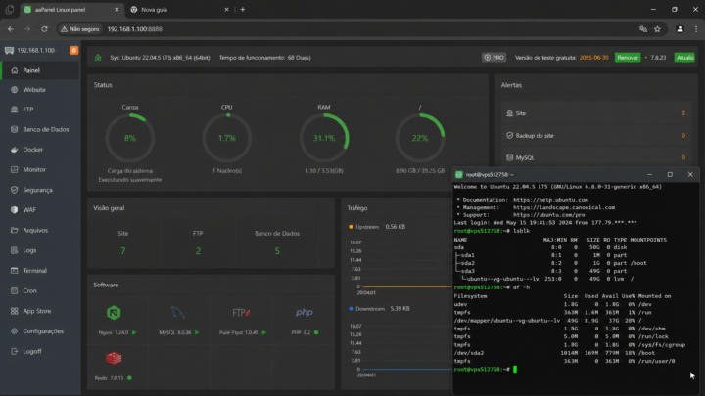The image size is (705, 396).
Task: Click the Não seguro security warning
Action: 80,29
